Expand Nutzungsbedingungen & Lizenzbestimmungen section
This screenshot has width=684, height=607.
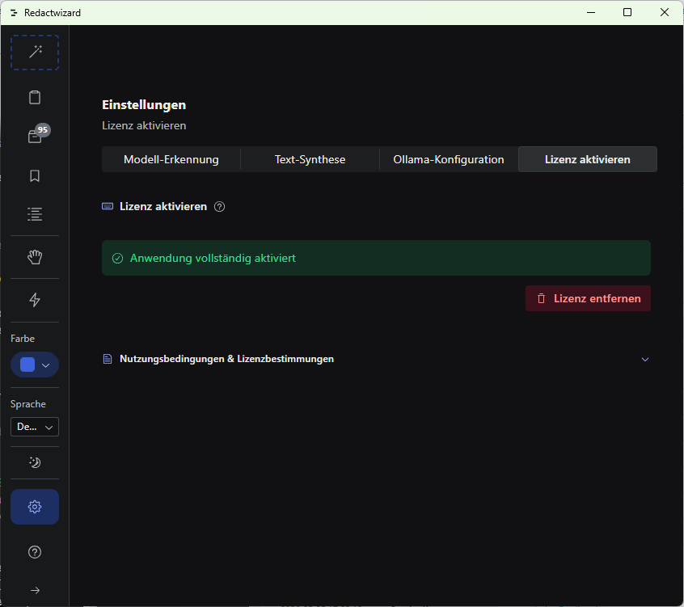[x=376, y=359]
